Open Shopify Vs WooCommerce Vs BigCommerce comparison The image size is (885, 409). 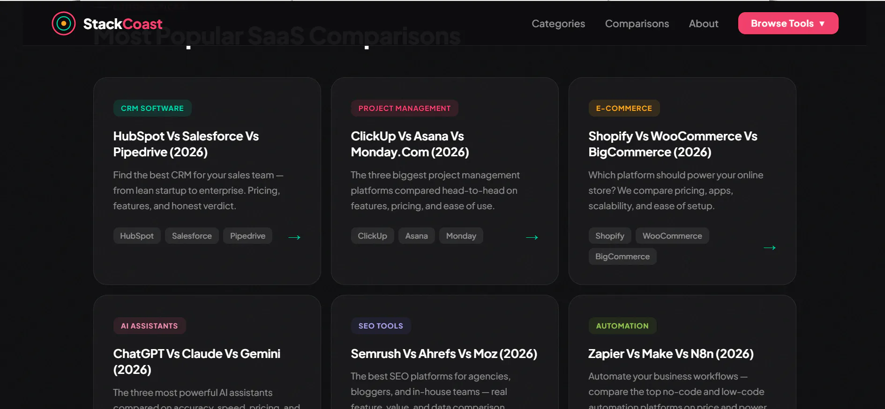673,144
